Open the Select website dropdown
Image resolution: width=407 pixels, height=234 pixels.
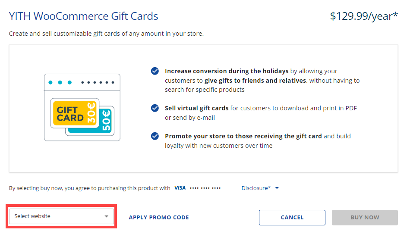(61, 216)
